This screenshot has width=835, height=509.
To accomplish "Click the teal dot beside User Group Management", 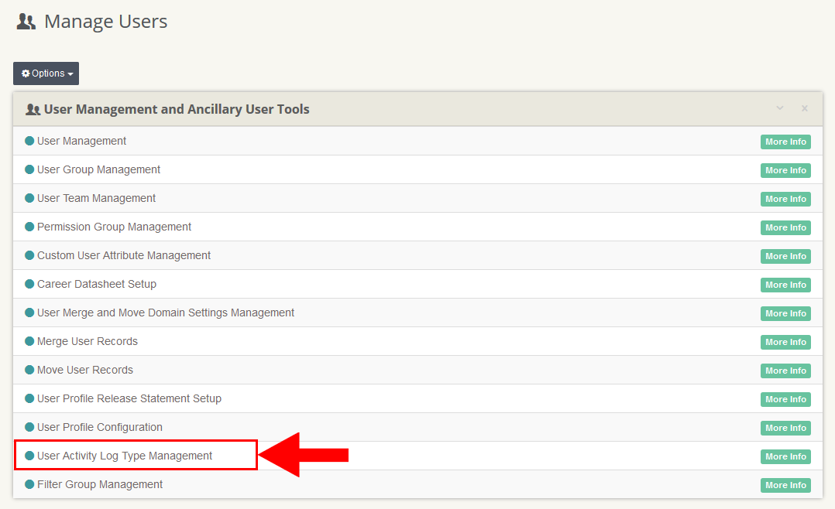I will tap(29, 169).
